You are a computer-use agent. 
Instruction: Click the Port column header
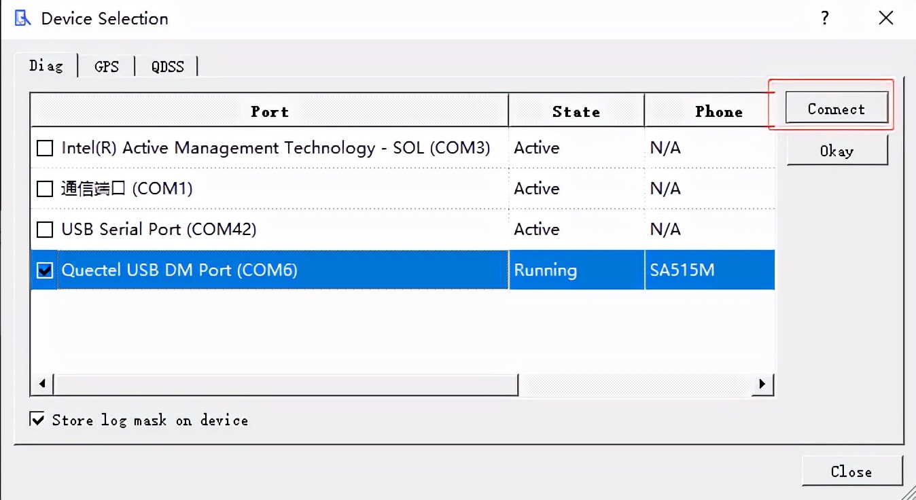pos(270,110)
